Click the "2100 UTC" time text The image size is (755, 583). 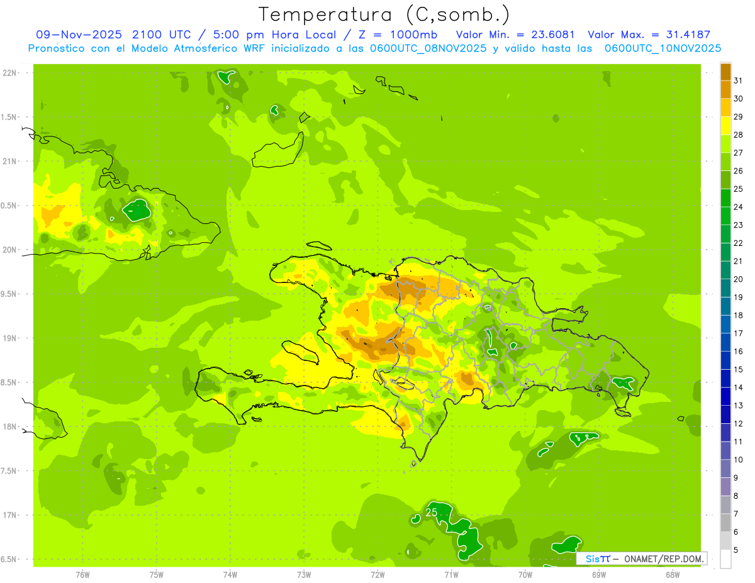(162, 35)
